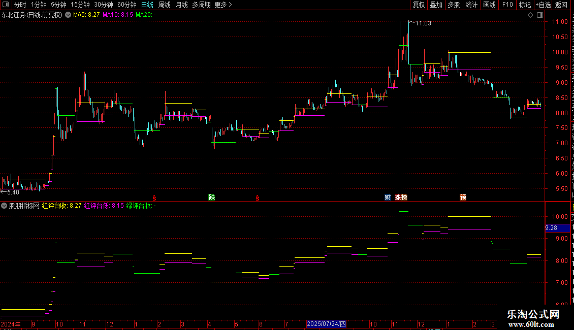Viewport: 574px width, 330px height.
Task: Open the 多周期 multi-period view
Action: (201, 5)
